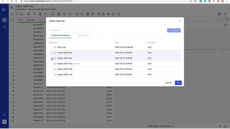Select the orders-2020-Jan file name
The width and height of the screenshot is (230, 129).
click(x=65, y=75)
